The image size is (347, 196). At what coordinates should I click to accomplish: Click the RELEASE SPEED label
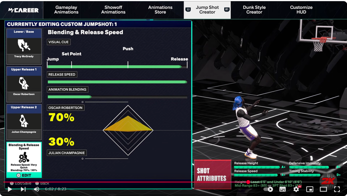(62, 74)
